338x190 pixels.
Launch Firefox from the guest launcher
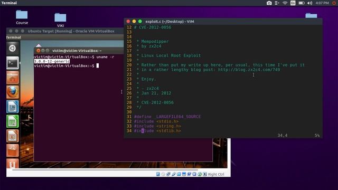(12, 92)
